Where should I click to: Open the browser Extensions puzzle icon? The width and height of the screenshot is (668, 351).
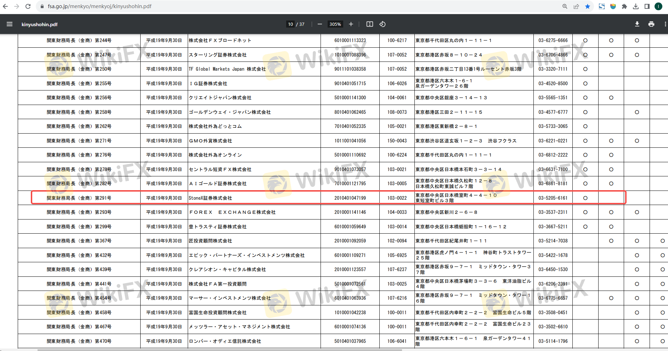point(624,6)
